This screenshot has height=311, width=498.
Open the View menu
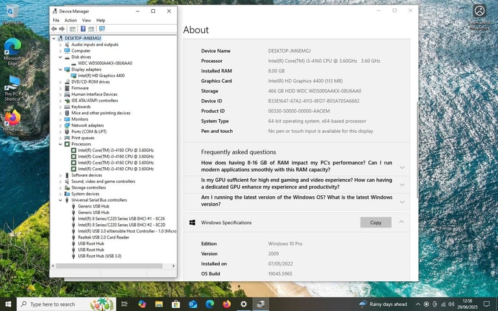[86, 20]
